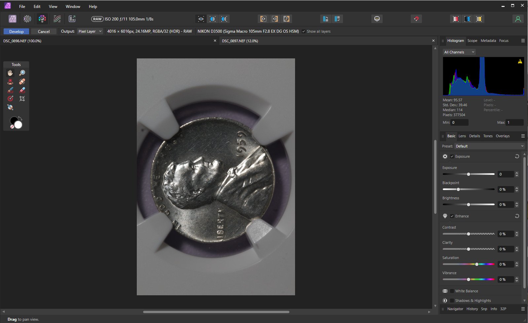
Task: Click the Saturation slider handle
Action: pos(476,264)
